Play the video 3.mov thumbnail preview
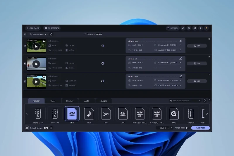 click(36, 82)
